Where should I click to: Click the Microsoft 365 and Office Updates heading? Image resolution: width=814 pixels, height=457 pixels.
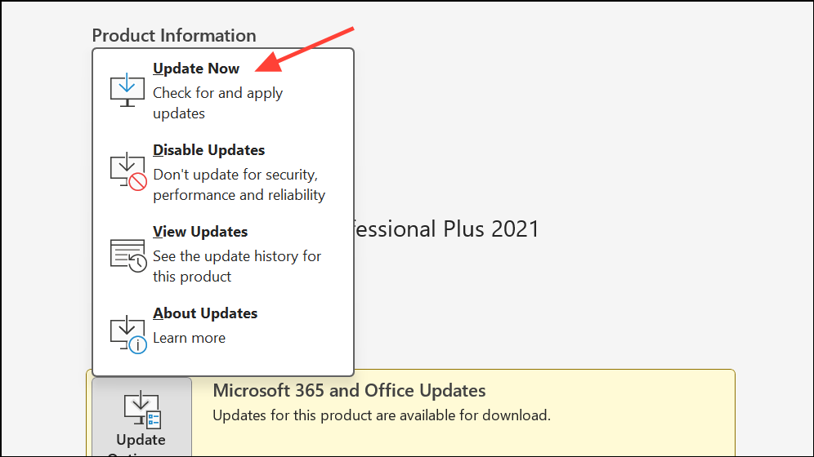tap(349, 391)
